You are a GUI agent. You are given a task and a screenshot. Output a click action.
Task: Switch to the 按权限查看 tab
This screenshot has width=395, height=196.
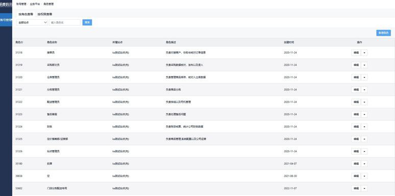tap(45, 14)
